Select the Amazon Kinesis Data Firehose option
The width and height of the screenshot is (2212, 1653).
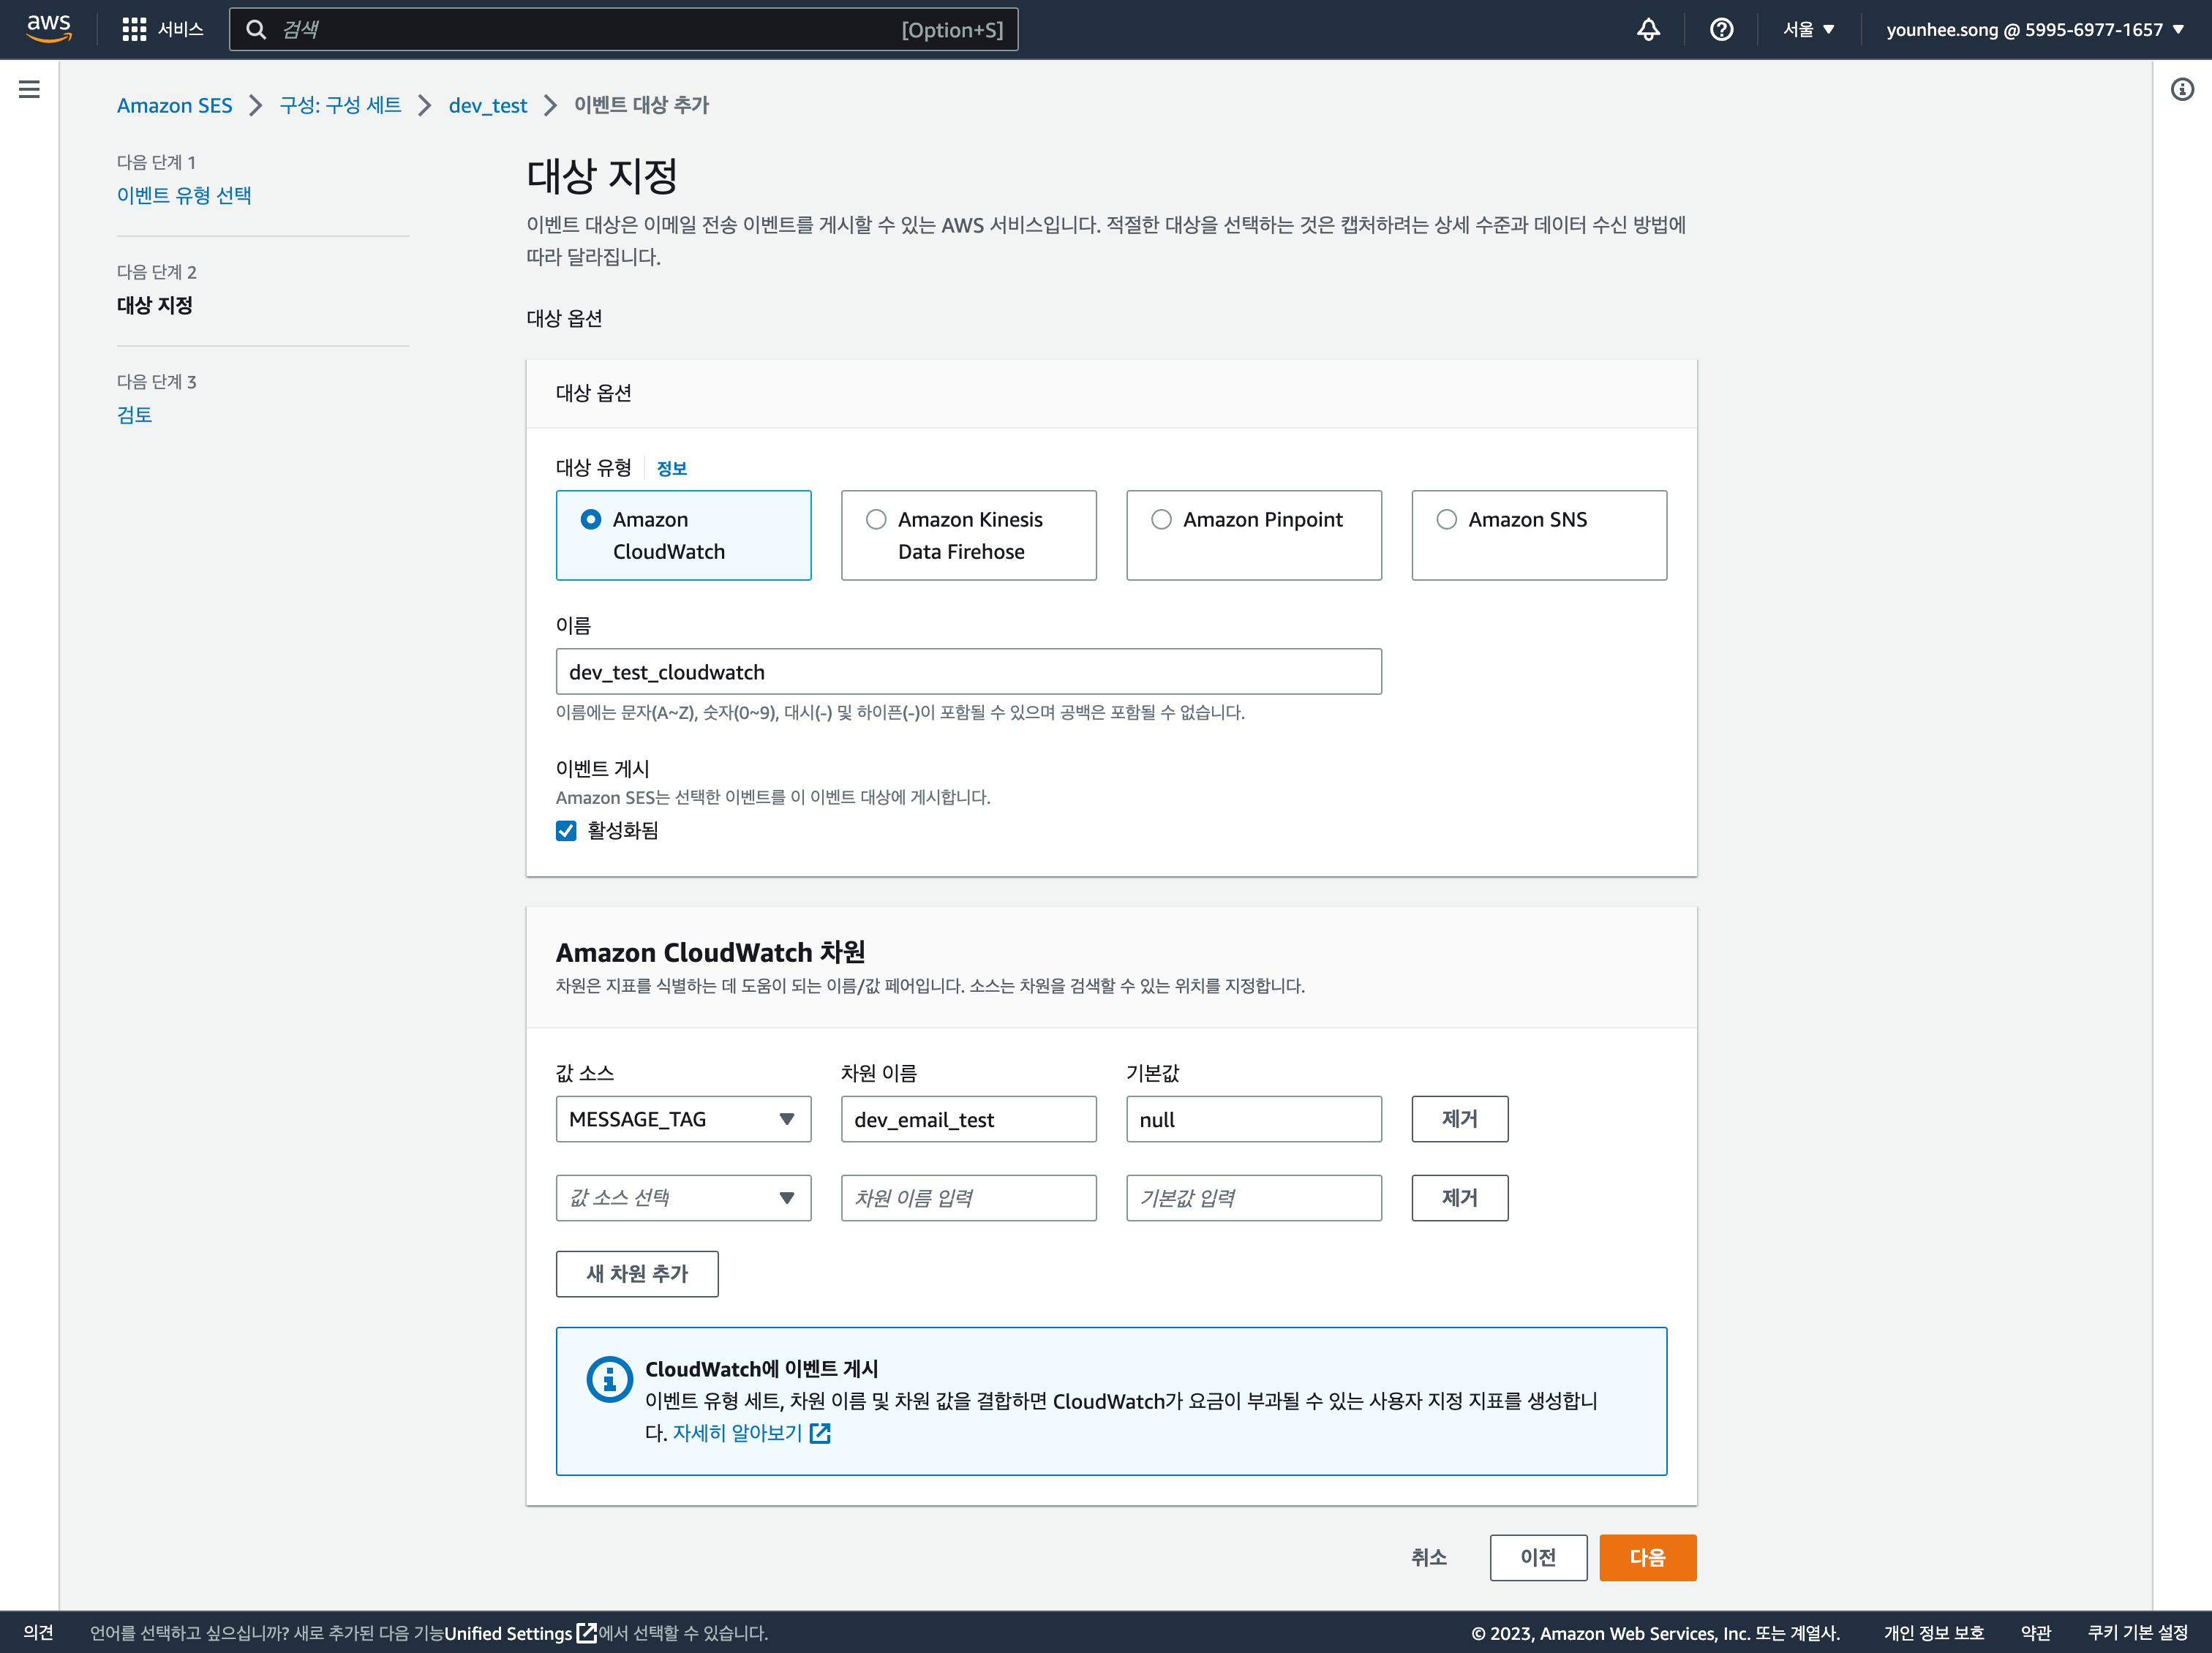coord(876,519)
